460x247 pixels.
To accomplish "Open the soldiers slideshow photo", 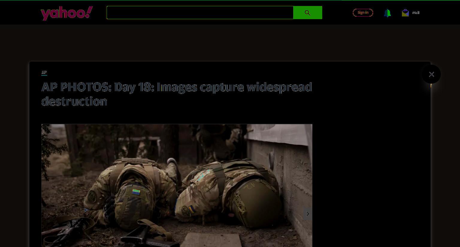I will click(x=177, y=185).
